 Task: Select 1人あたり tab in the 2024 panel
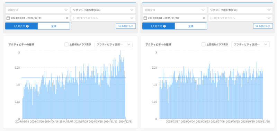point(21,26)
